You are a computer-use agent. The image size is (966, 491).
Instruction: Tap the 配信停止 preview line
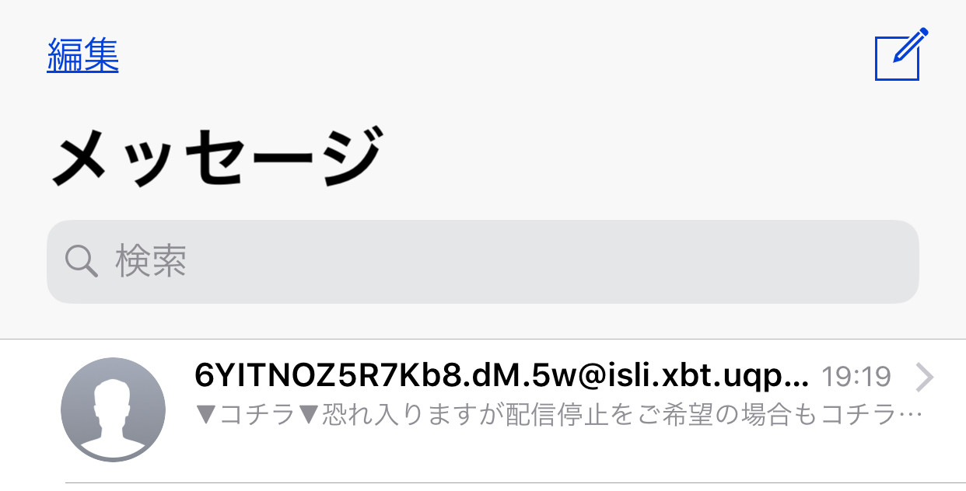pyautogui.click(x=559, y=415)
